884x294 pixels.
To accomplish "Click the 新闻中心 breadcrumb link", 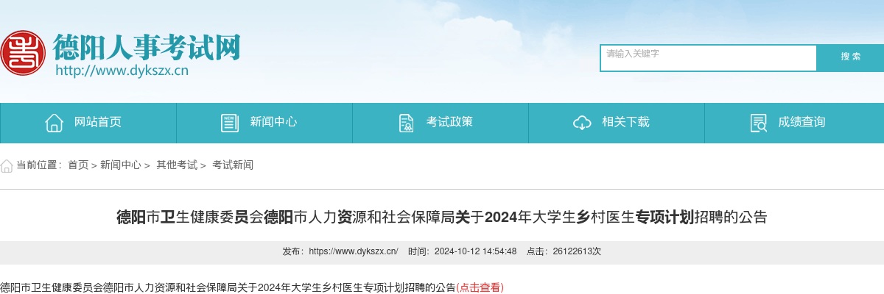I will [121, 165].
